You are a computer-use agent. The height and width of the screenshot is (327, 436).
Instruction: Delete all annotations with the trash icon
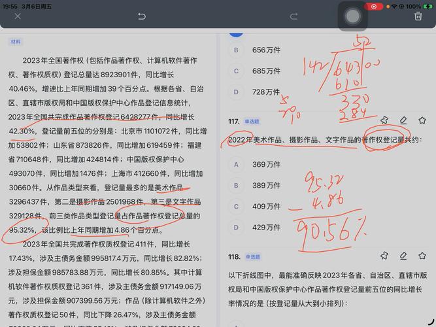(x=418, y=16)
